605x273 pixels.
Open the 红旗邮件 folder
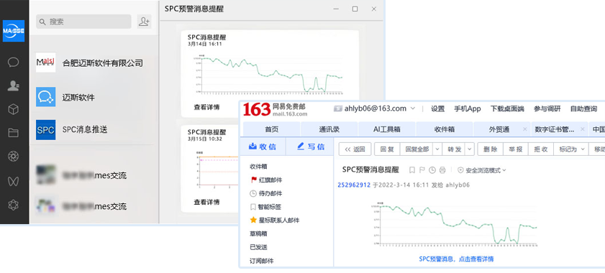pyautogui.click(x=266, y=180)
